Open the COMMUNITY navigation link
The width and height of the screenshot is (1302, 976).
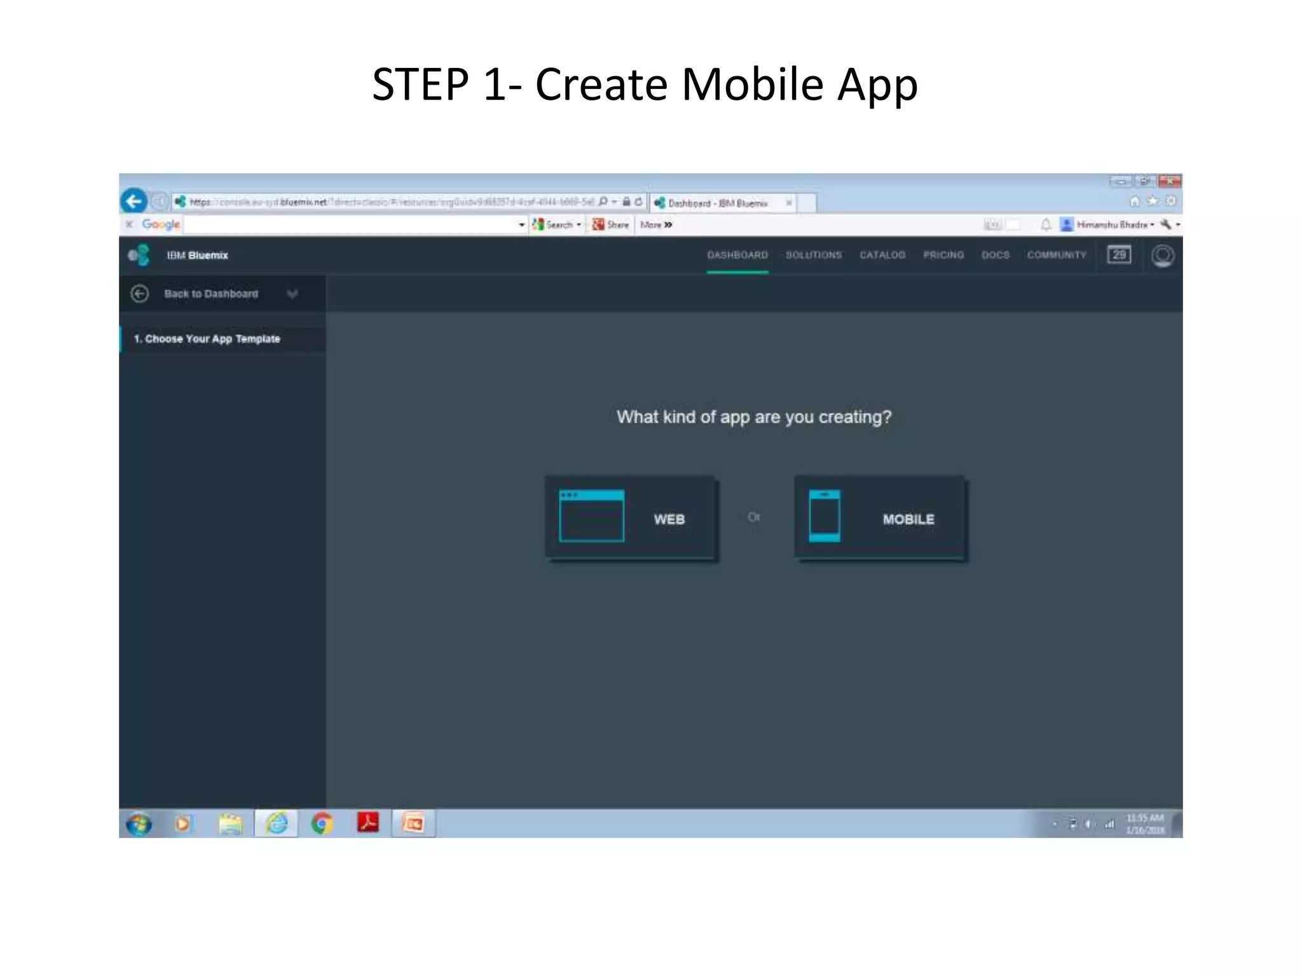(1057, 255)
